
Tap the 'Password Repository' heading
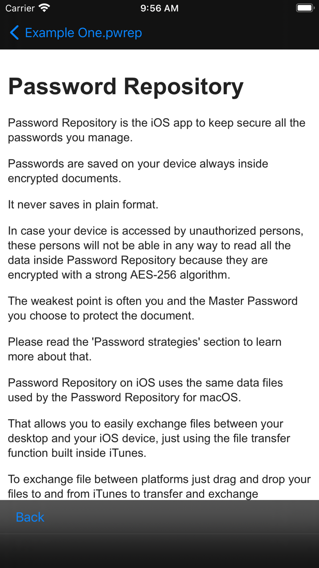coord(125,87)
